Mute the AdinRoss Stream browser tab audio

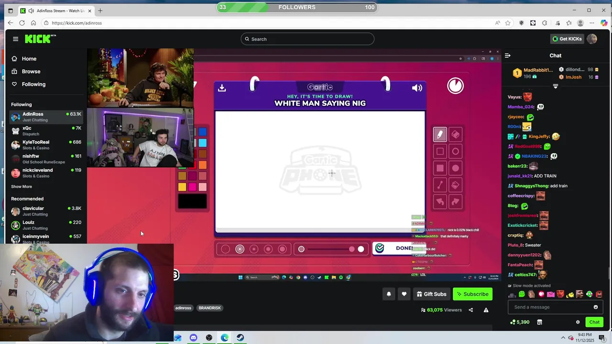click(31, 11)
